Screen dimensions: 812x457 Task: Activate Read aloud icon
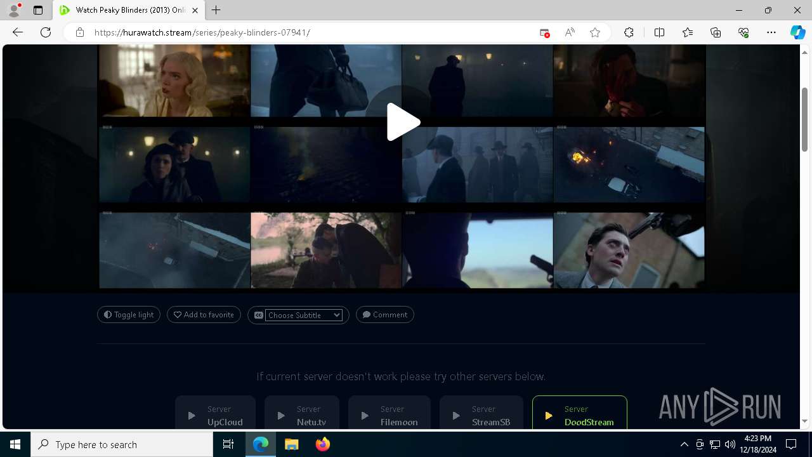click(x=570, y=32)
